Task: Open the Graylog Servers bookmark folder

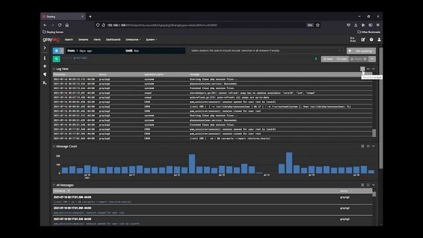Action: (53, 32)
